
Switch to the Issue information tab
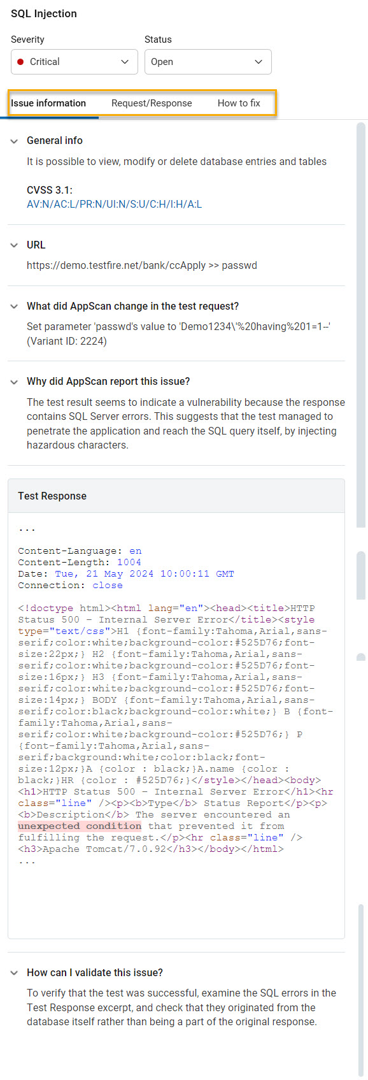[48, 103]
